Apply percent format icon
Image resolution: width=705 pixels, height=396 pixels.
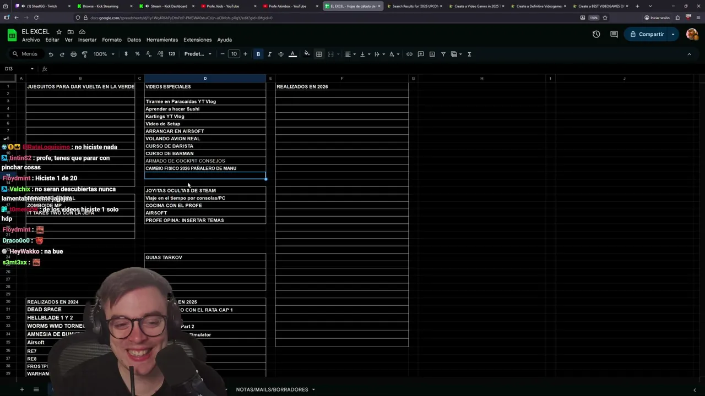[137, 54]
